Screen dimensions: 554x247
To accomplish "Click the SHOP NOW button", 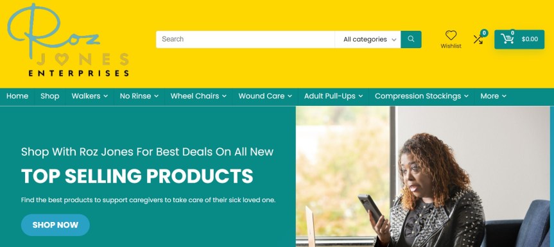I will pos(55,225).
